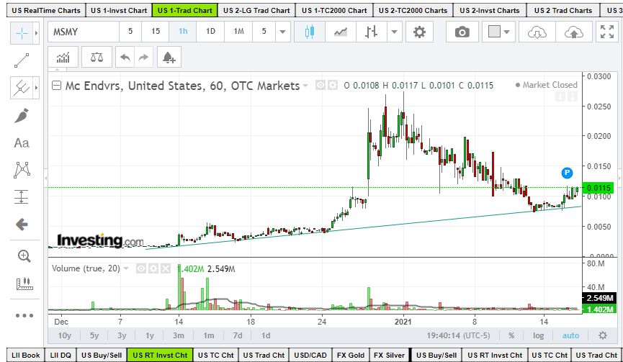Viewport: 623px width, 362px height.
Task: Open the time interval dropdown arrow
Action: click(283, 32)
